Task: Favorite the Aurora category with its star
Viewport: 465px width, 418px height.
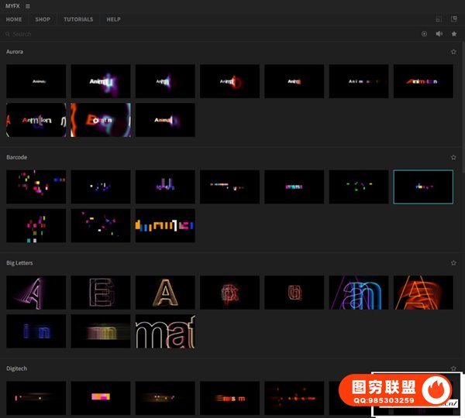Action: (x=453, y=52)
